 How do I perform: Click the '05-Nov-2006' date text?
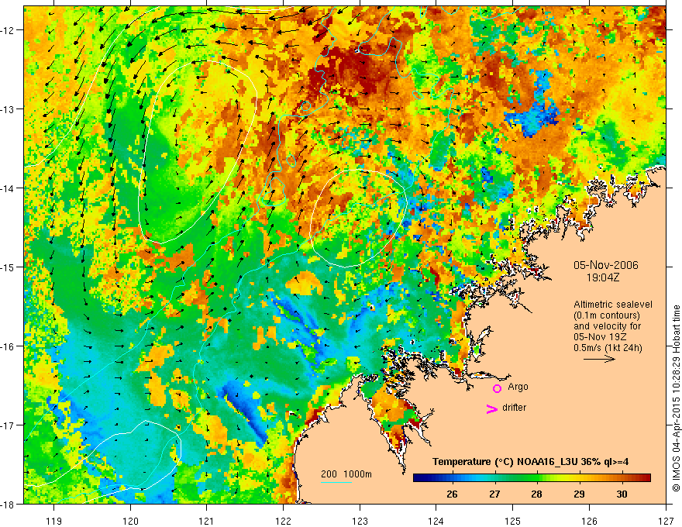(605, 265)
